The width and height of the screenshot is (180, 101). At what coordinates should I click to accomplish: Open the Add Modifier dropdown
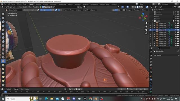pyautogui.click(x=166, y=55)
